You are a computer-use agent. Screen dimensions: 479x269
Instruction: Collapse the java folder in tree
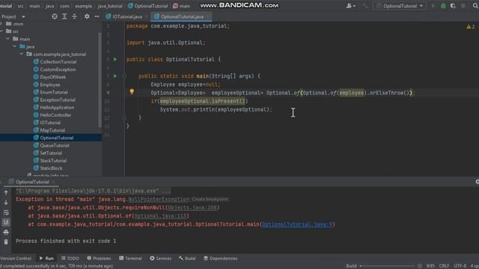[15, 46]
